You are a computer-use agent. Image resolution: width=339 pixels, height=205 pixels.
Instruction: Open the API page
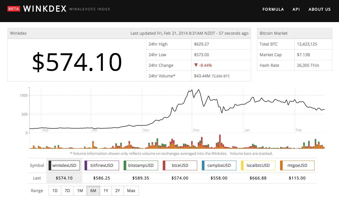296,9
